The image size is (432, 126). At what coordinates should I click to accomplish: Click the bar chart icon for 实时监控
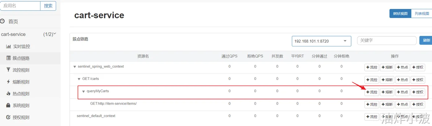[8, 46]
